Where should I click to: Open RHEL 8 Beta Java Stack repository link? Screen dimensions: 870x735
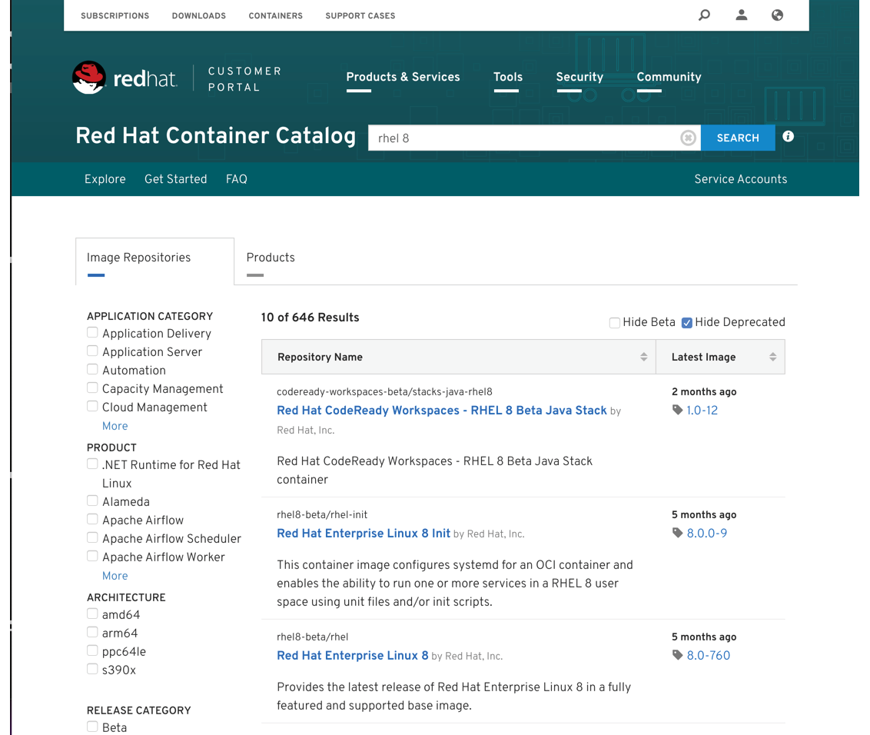442,411
